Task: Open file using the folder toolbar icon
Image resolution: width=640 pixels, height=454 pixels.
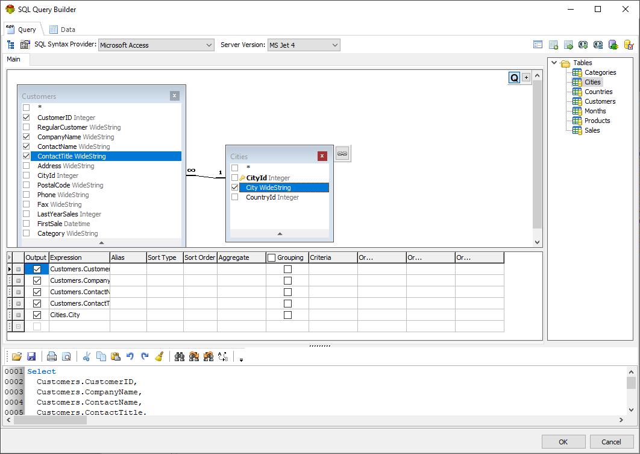Action: pyautogui.click(x=17, y=356)
